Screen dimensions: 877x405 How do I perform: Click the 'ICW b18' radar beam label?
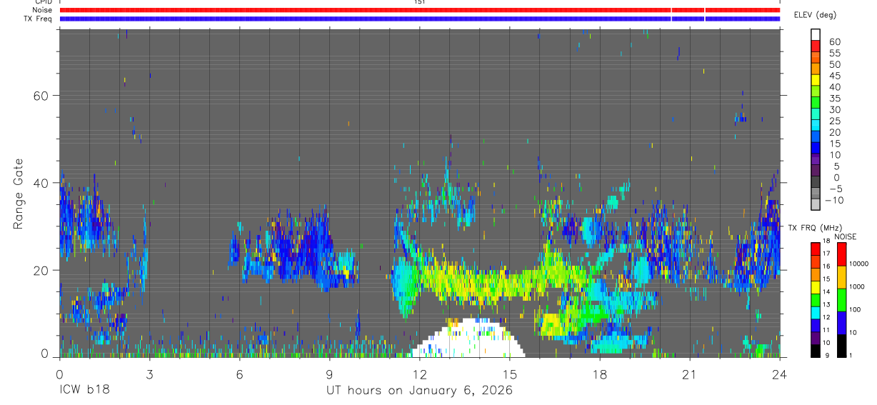click(x=84, y=391)
